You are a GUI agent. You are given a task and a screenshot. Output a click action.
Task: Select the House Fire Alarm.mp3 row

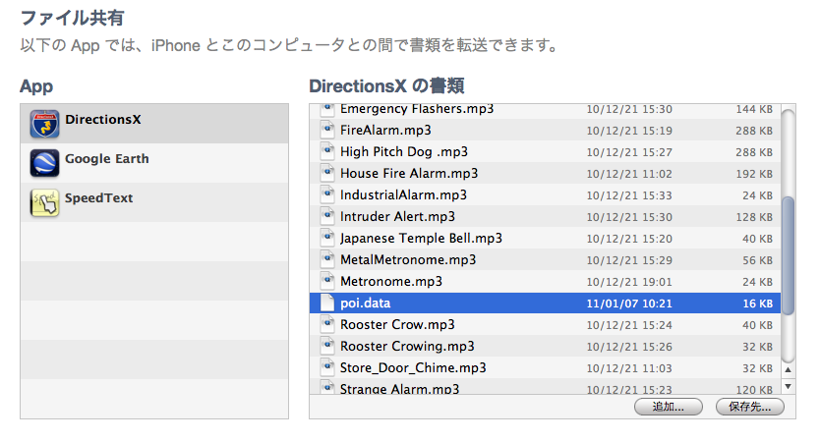[x=545, y=174]
